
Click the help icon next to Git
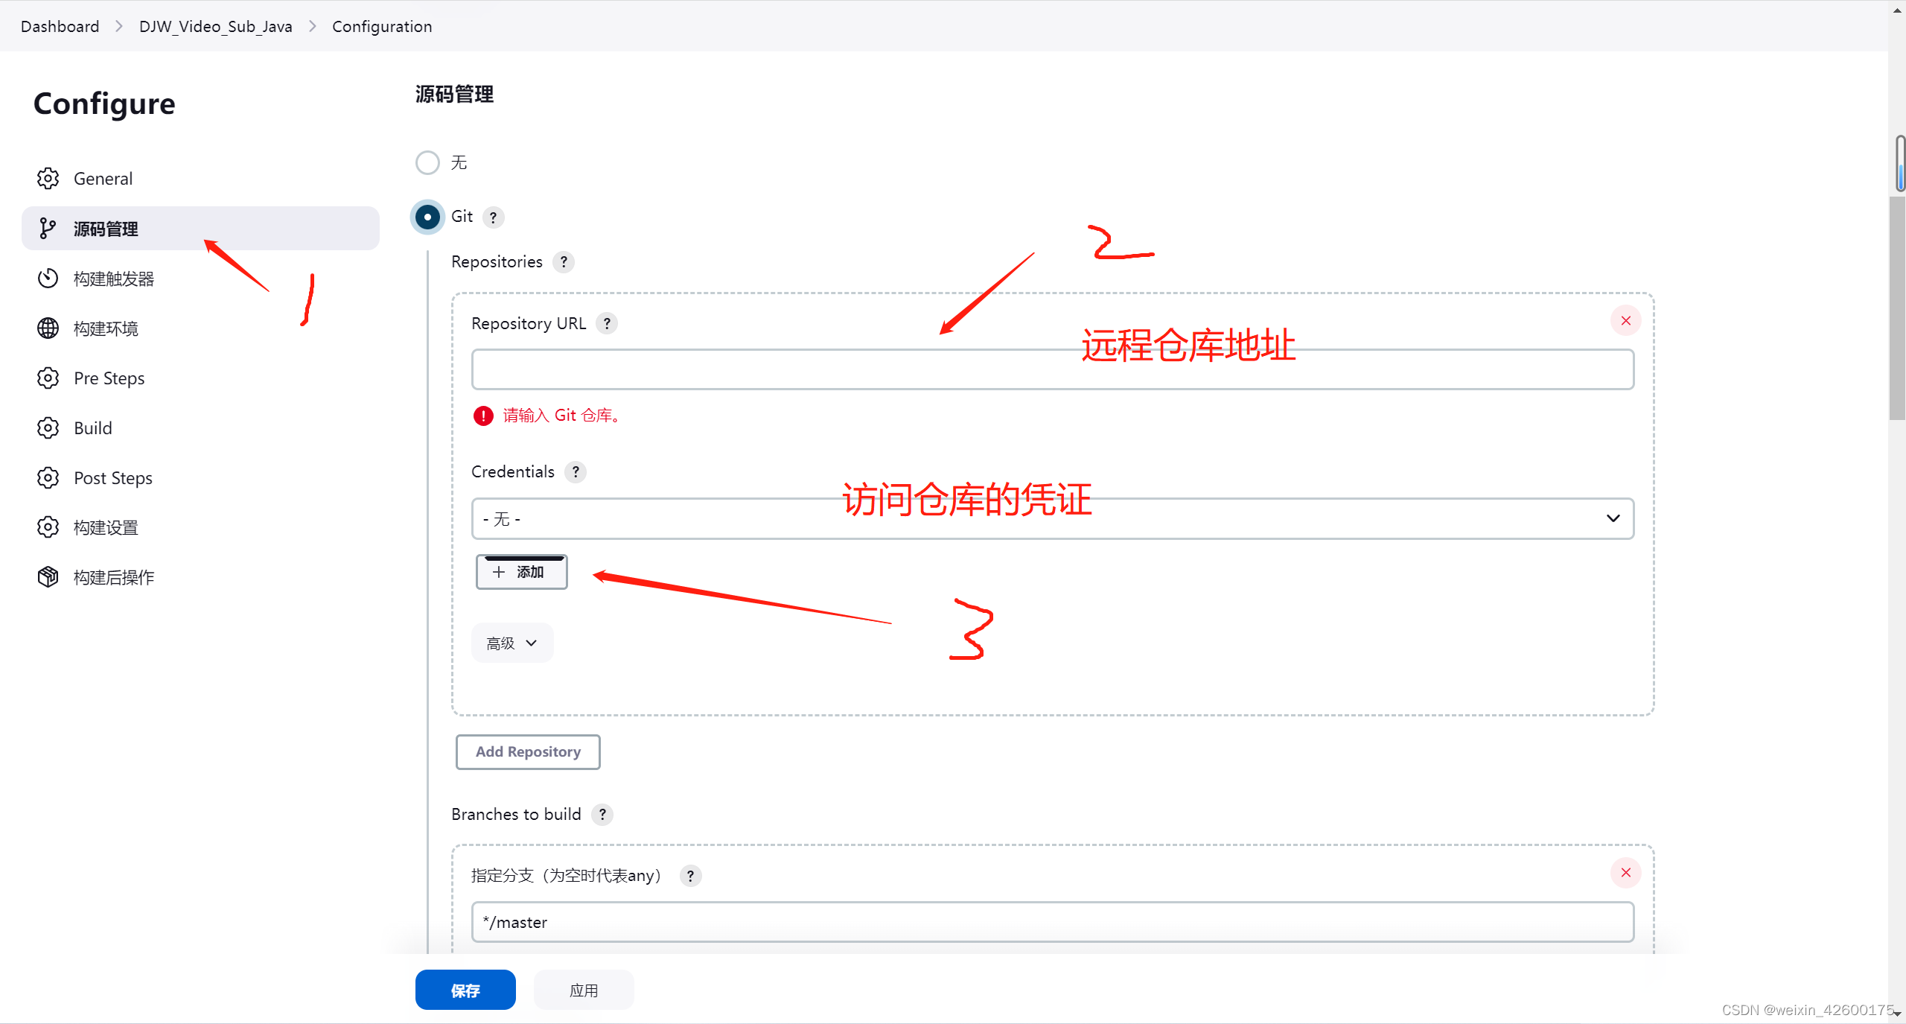(493, 217)
